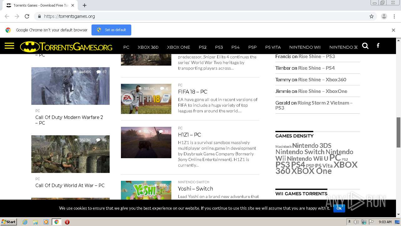Open Rise Shine – PS4 comment link

click(x=316, y=68)
